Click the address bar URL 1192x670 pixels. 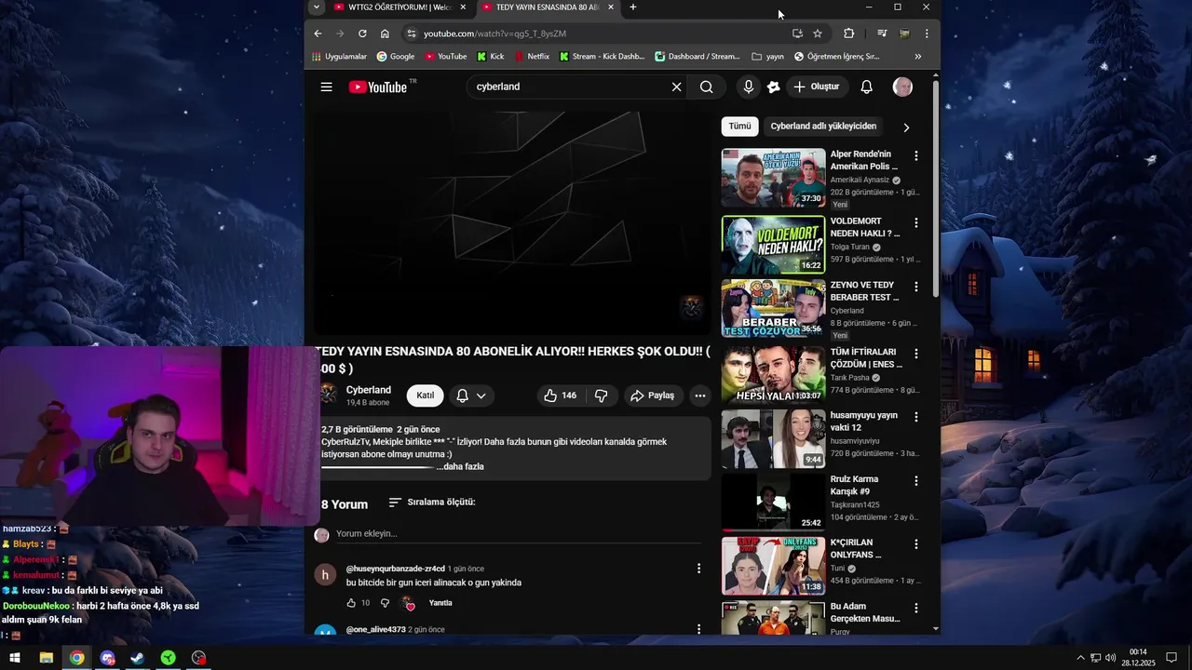(494, 33)
